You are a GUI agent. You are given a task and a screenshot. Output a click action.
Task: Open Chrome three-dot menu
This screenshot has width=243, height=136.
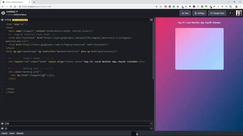coord(240,7)
